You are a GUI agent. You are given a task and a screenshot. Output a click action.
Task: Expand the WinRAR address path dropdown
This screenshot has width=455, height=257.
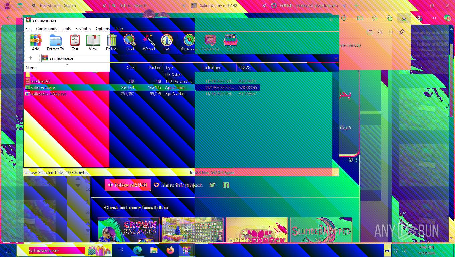(336, 58)
